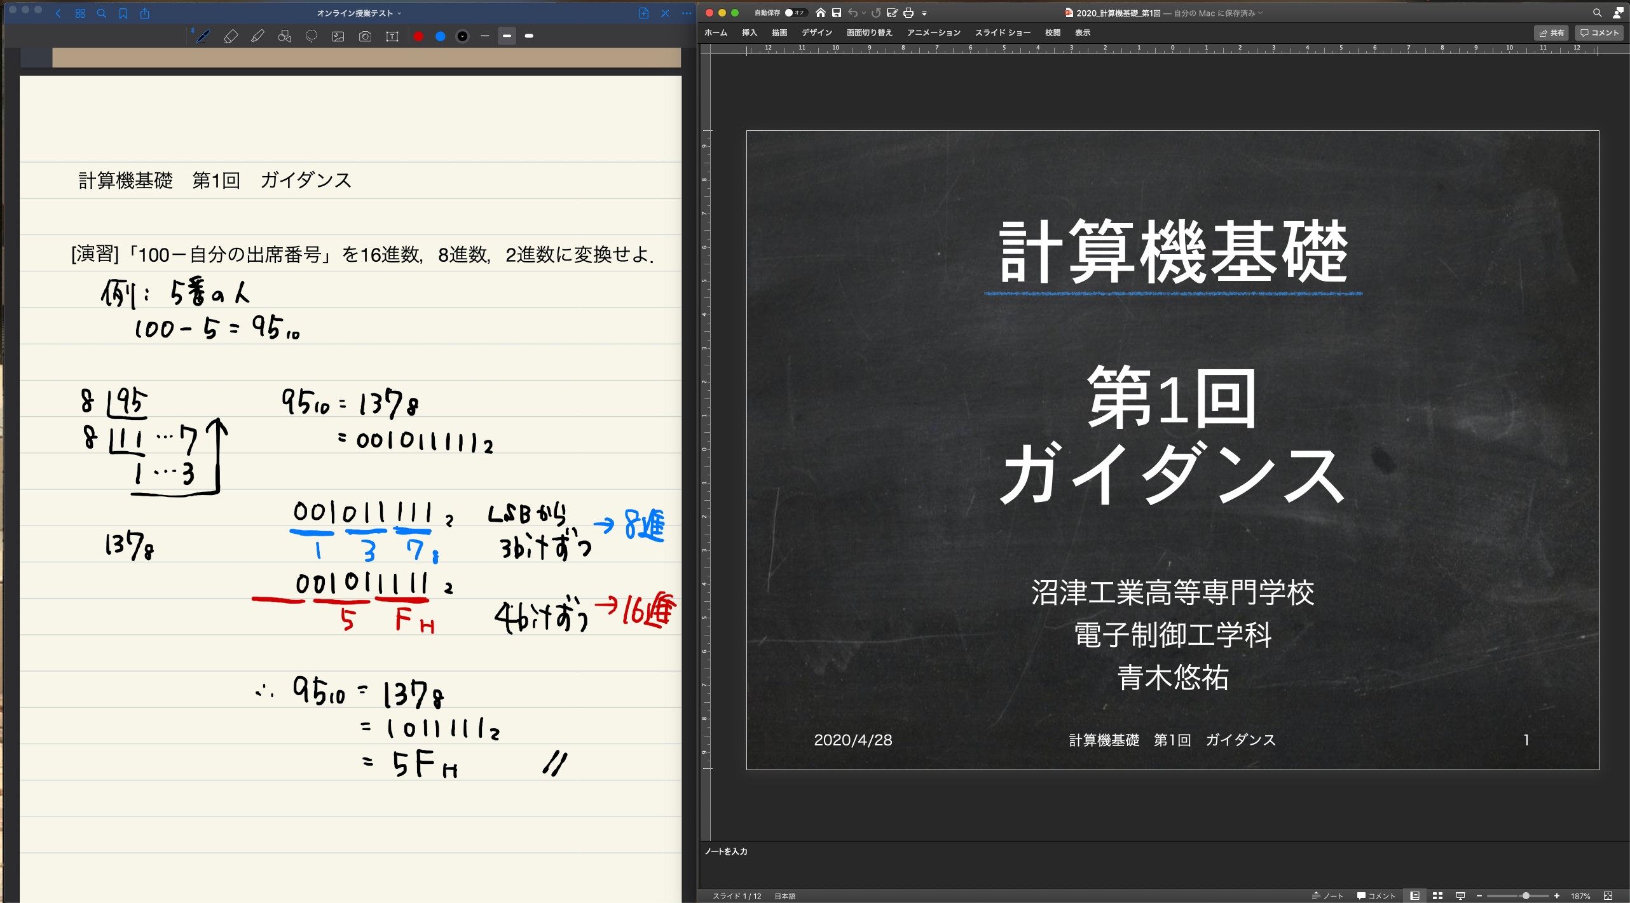Print the presentation using printer icon

click(x=908, y=13)
